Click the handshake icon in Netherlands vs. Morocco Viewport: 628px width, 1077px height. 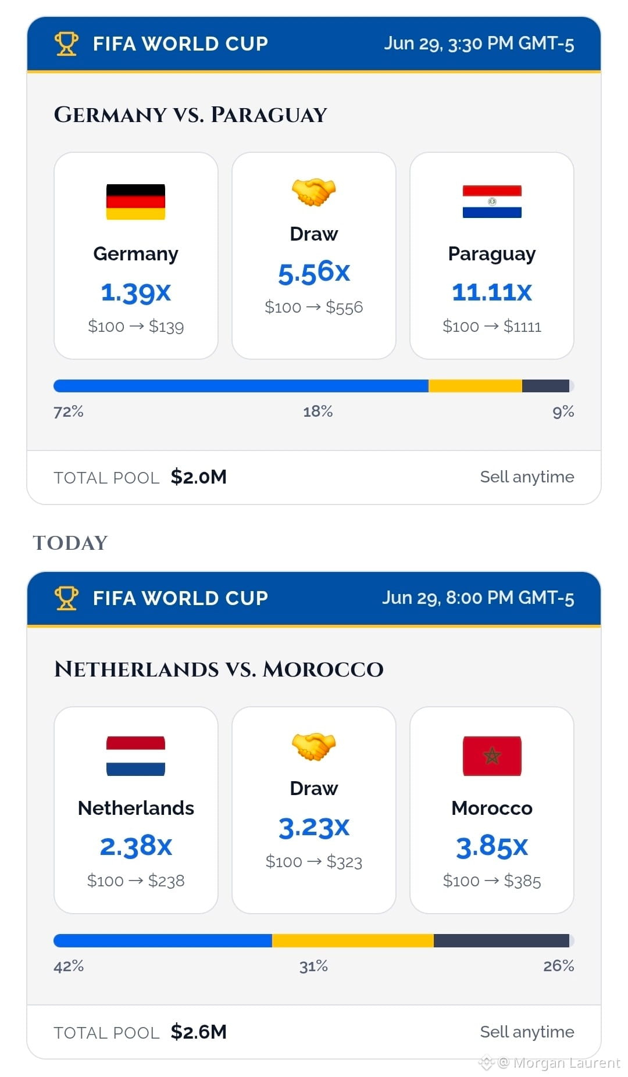[x=314, y=746]
